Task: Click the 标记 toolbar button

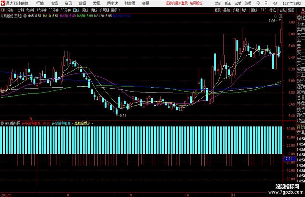Action: [272, 10]
